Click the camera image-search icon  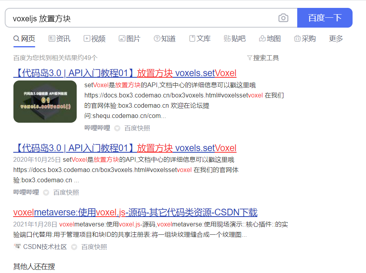pos(283,18)
